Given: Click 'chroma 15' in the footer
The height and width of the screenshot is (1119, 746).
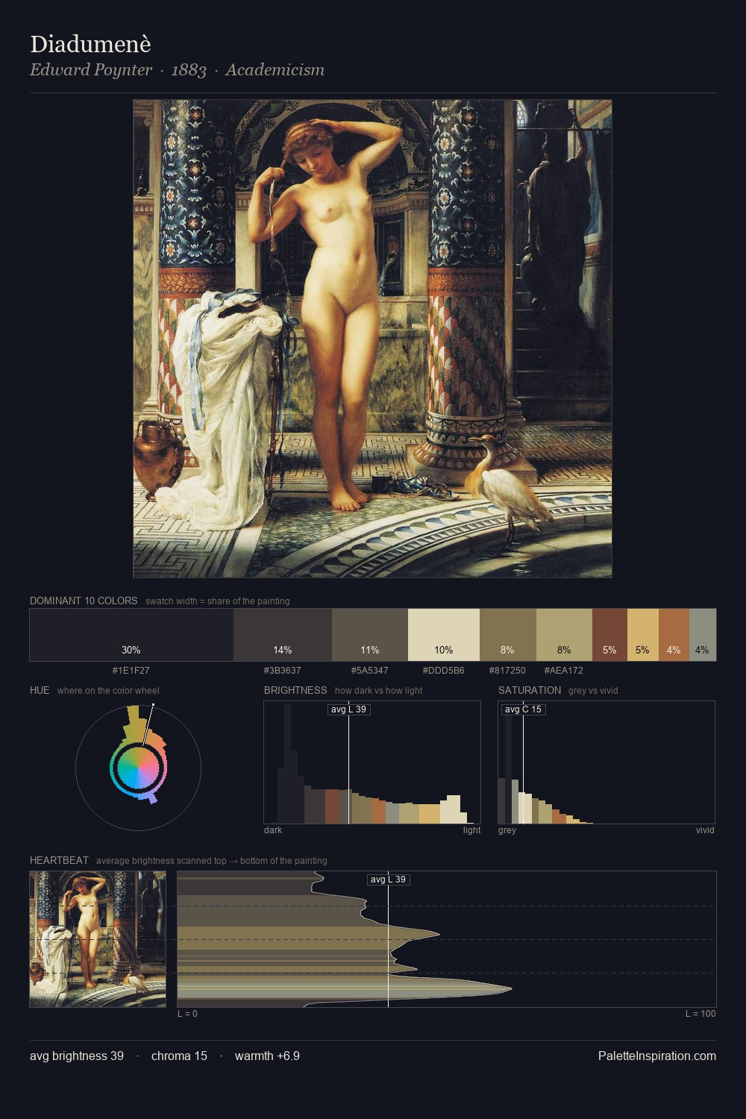Looking at the screenshot, I should coord(179,1056).
